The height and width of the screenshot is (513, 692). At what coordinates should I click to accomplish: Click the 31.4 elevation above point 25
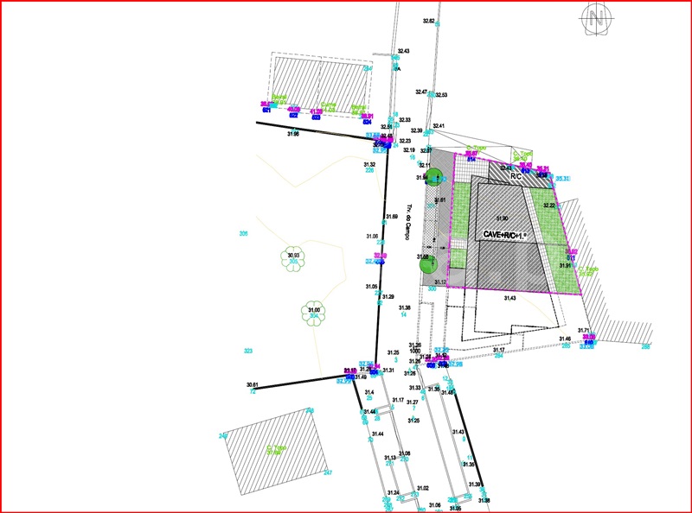click(x=369, y=392)
